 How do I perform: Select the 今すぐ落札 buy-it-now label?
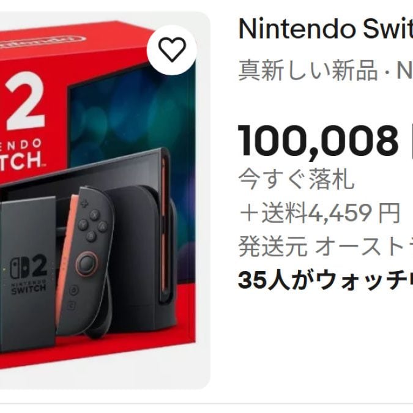(296, 179)
